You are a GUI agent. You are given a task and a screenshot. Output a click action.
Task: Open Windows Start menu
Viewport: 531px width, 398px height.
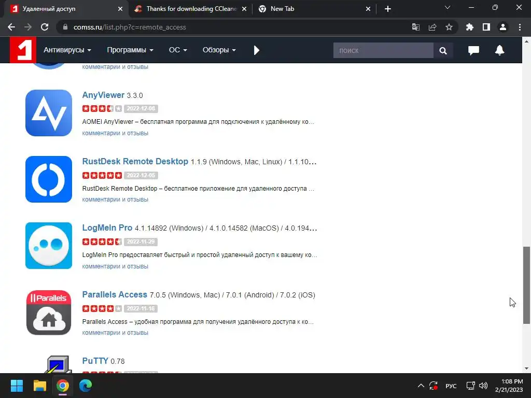point(17,386)
